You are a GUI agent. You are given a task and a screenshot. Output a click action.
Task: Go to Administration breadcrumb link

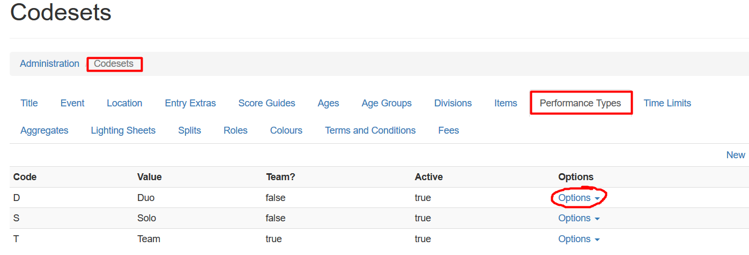[x=49, y=64]
